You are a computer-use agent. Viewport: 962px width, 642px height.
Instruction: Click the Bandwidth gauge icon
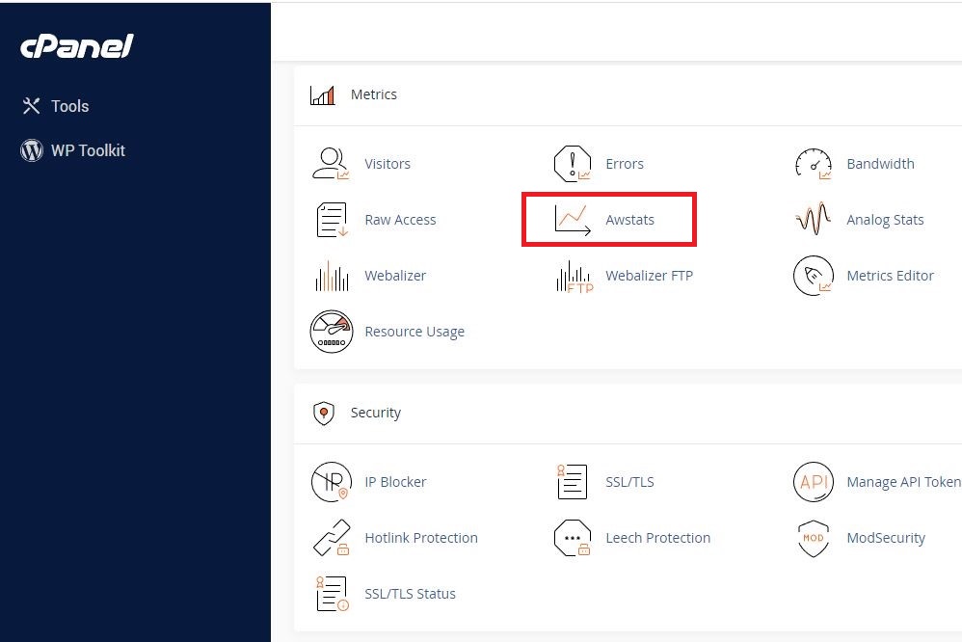click(814, 164)
